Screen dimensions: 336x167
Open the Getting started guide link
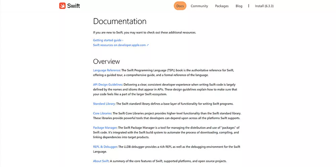tap(108, 40)
